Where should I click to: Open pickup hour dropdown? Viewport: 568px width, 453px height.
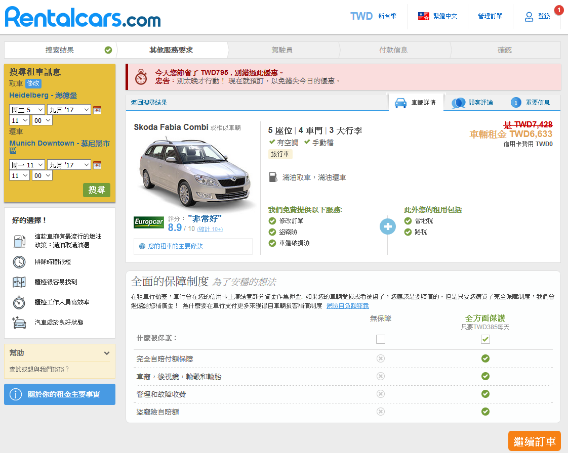pyautogui.click(x=20, y=120)
